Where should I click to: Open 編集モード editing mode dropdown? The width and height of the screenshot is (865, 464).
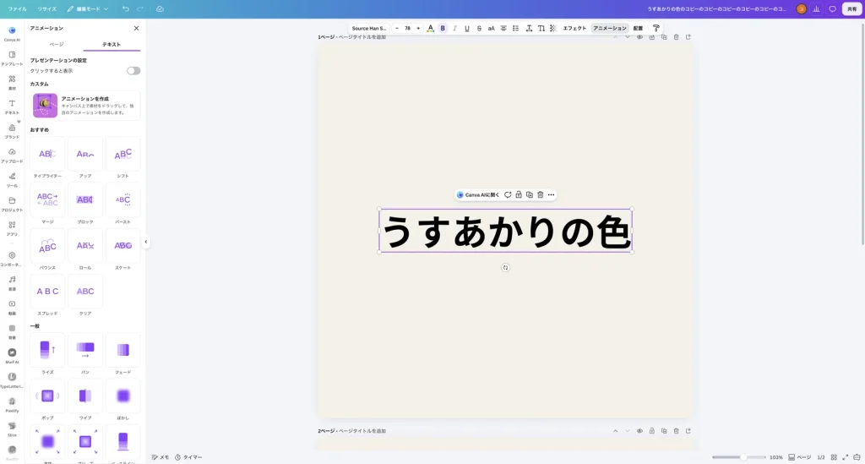coord(88,8)
